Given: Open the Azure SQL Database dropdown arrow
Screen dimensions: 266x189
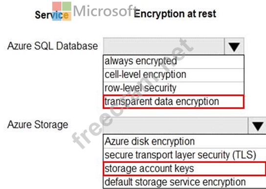Looking at the screenshot, I should (x=234, y=46).
